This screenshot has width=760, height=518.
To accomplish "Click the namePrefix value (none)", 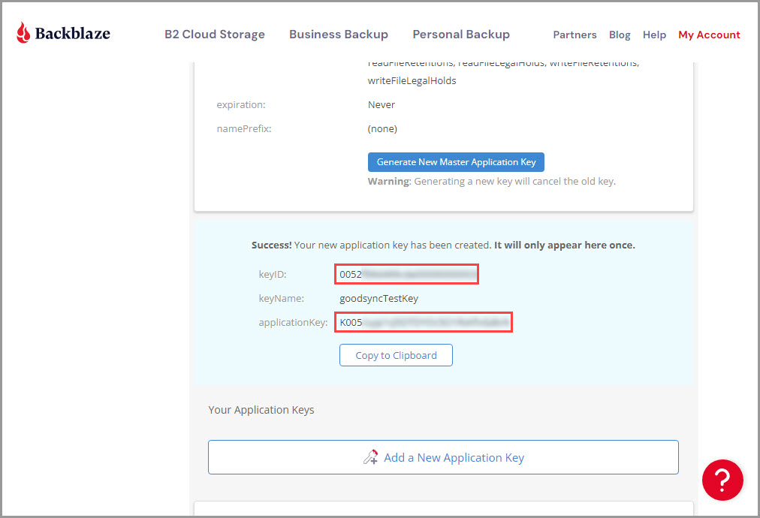I will coord(382,129).
